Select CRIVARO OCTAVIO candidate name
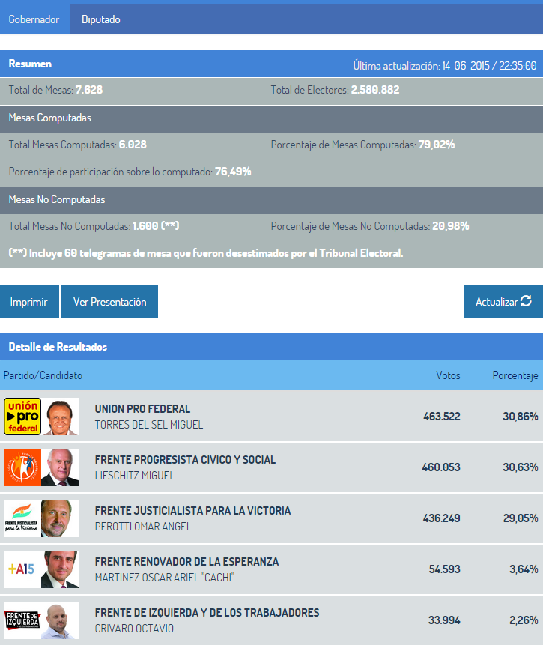The height and width of the screenshot is (645, 543). click(134, 629)
